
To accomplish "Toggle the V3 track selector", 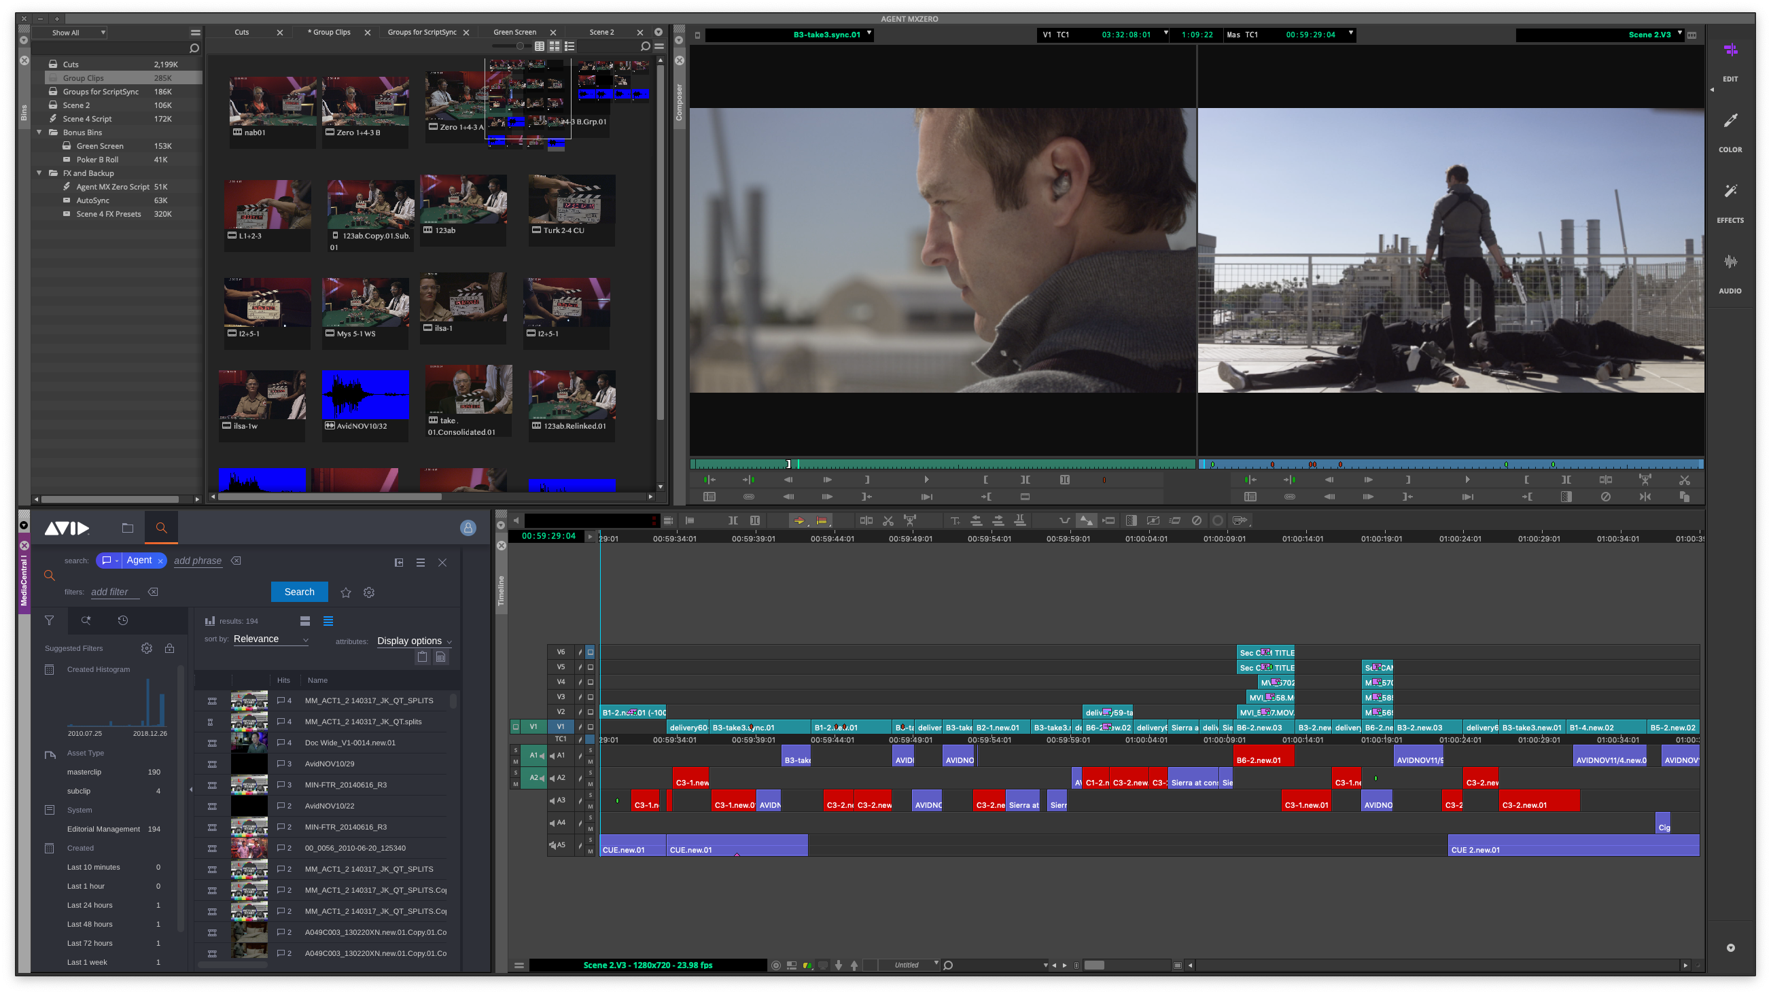I will point(561,697).
